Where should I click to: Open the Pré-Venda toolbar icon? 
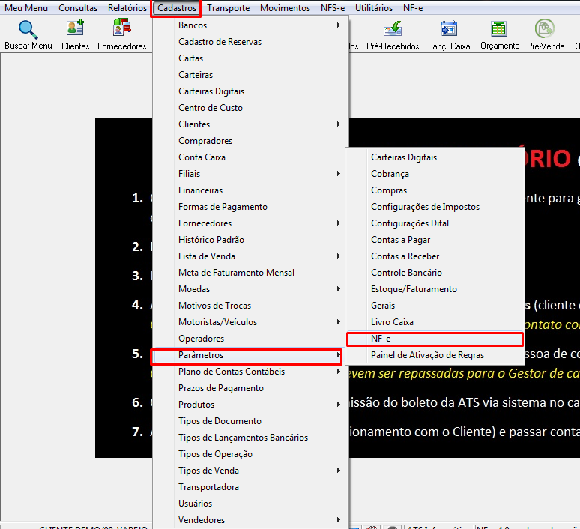(545, 28)
